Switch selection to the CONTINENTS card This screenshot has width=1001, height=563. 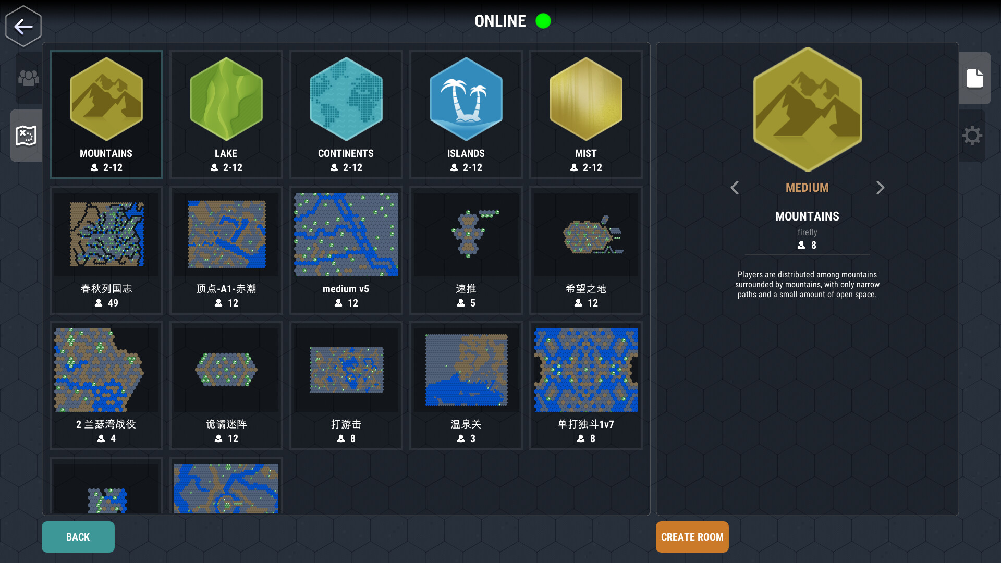pos(346,114)
